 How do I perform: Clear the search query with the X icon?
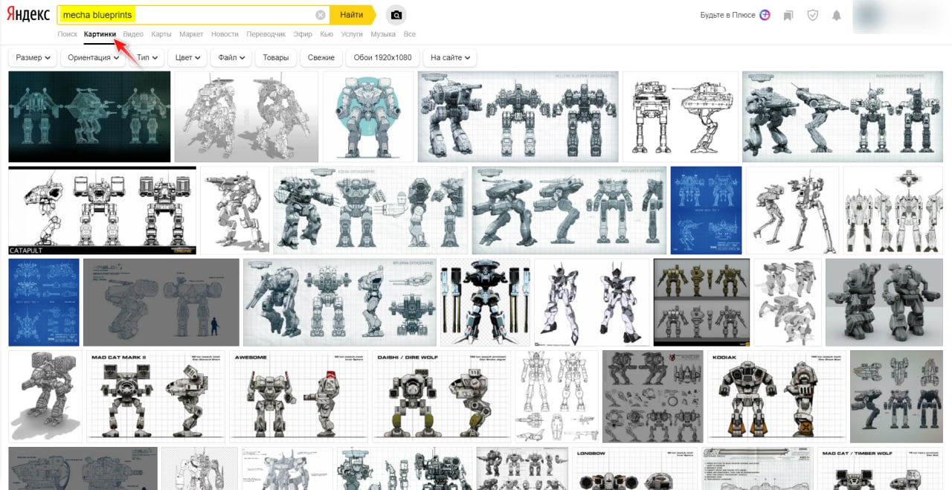click(320, 15)
